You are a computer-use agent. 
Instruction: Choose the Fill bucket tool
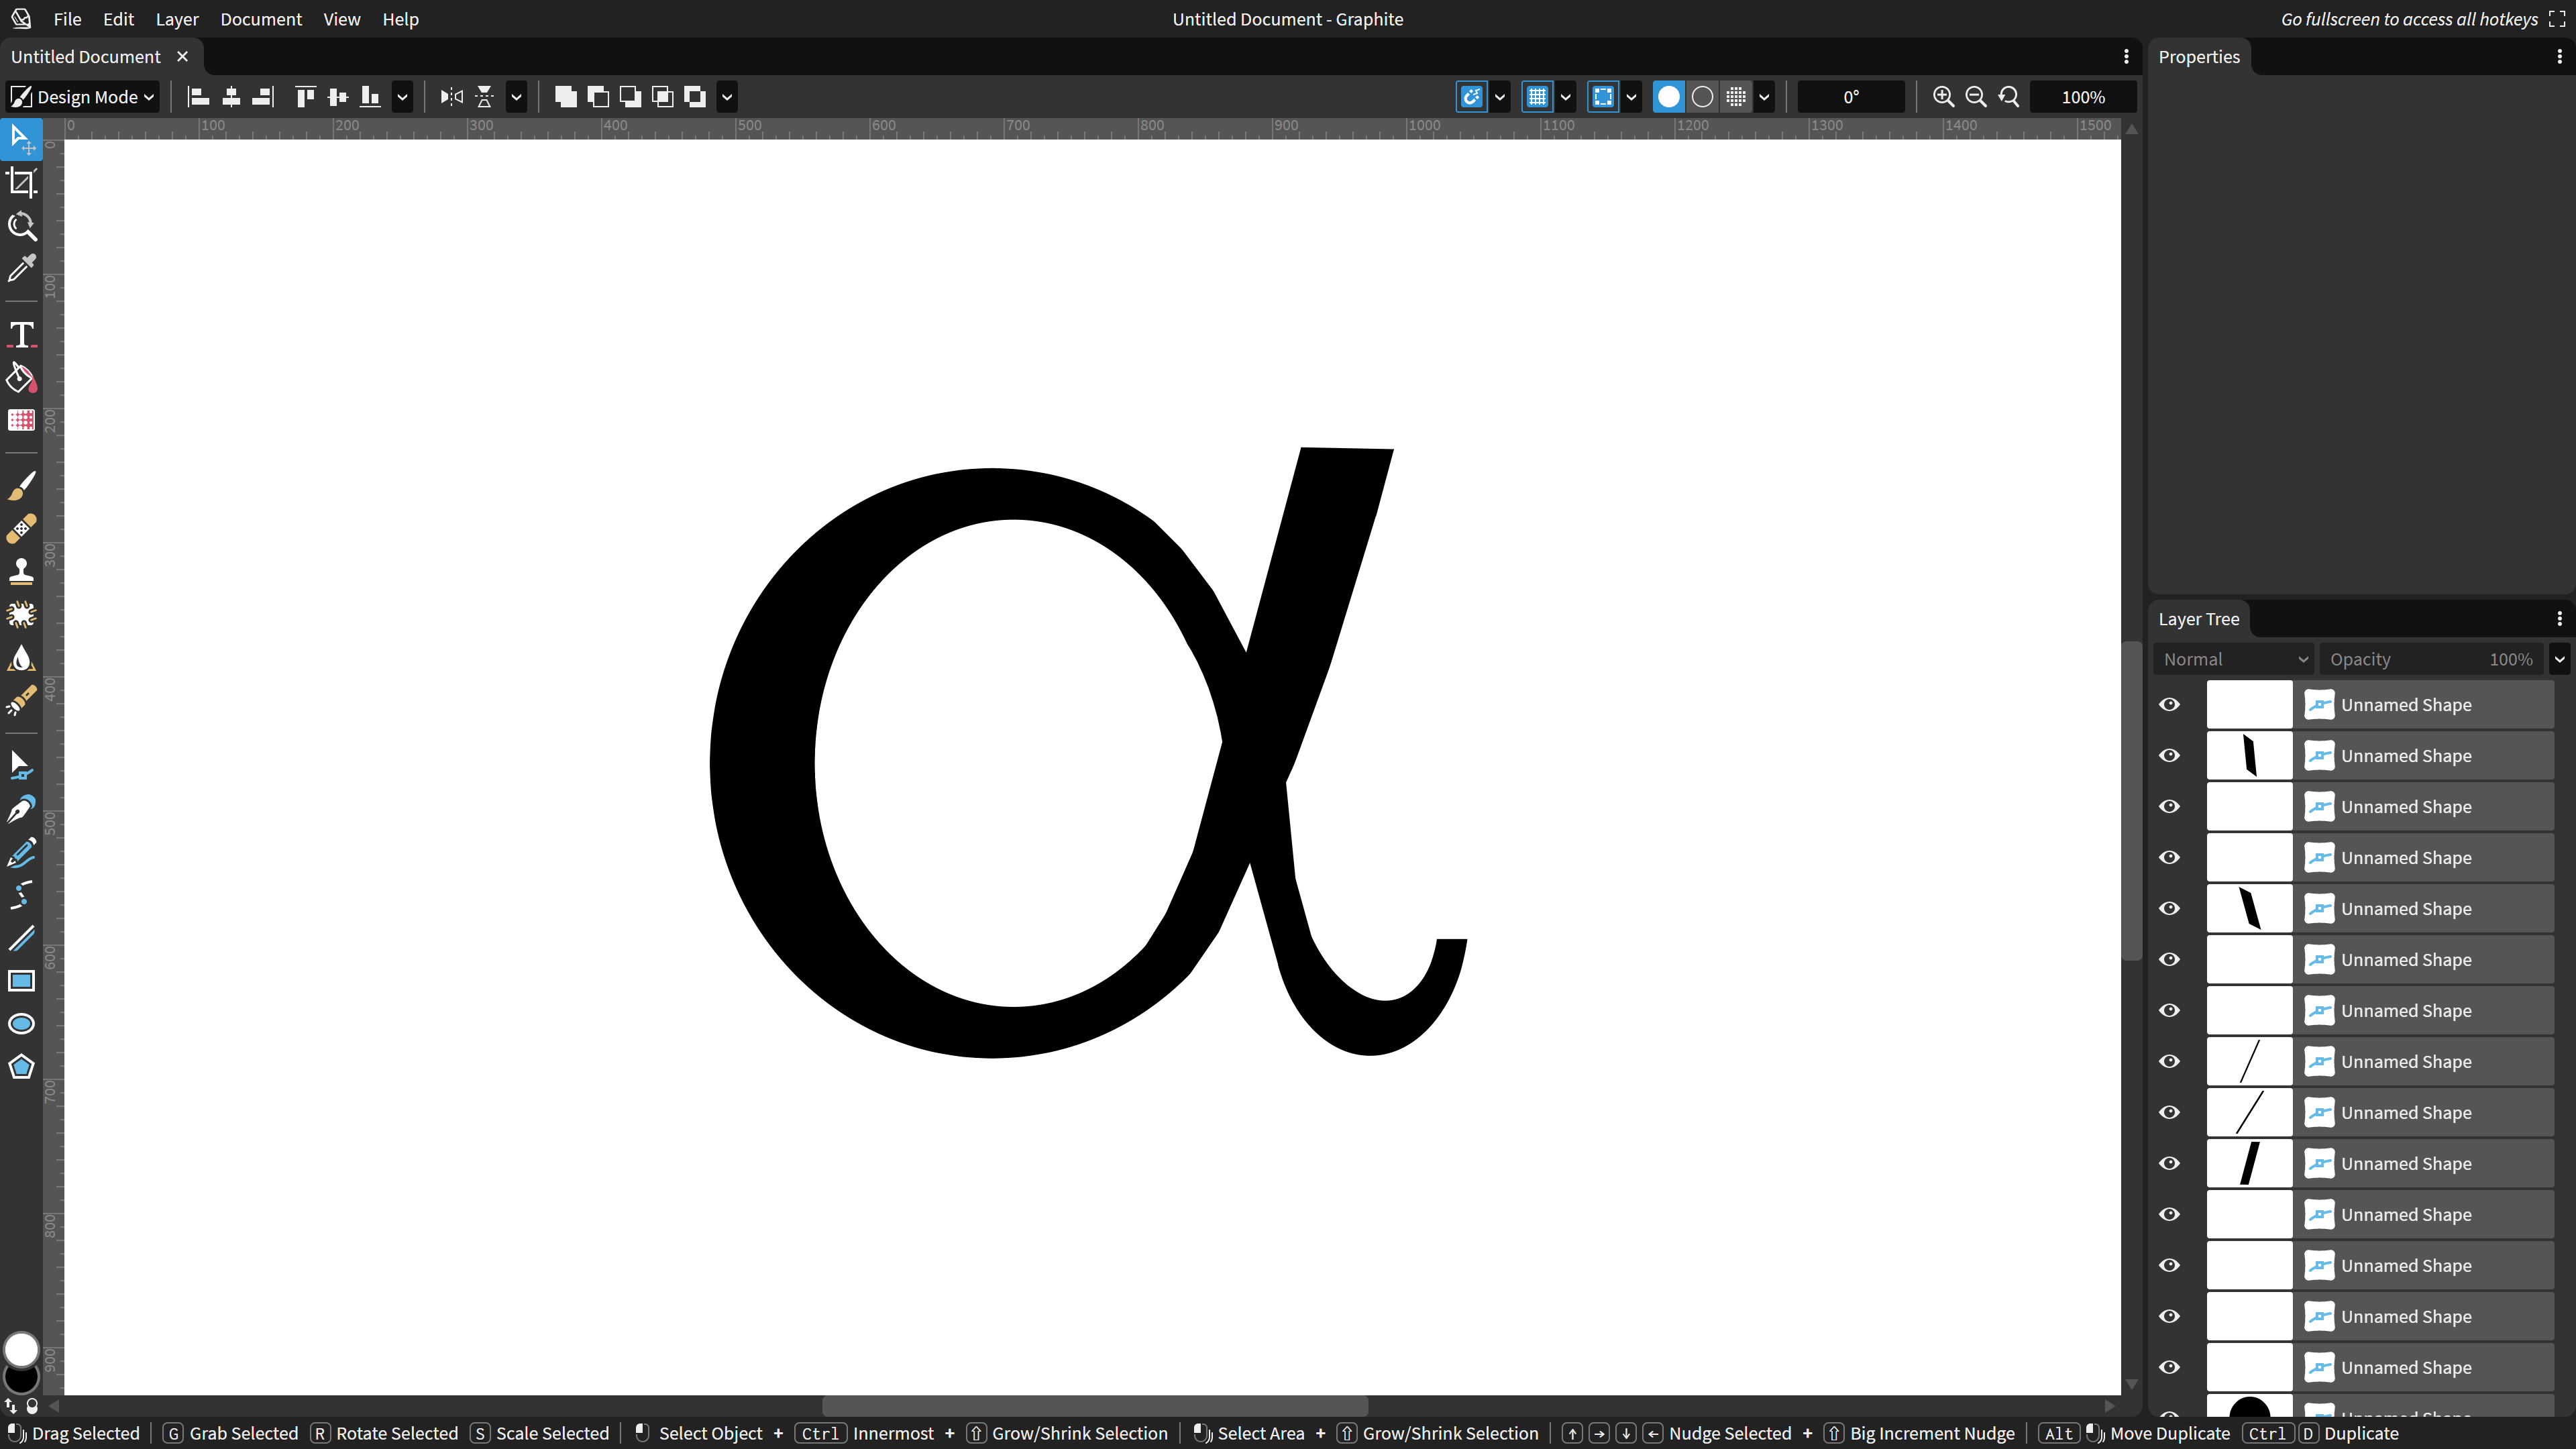click(21, 377)
